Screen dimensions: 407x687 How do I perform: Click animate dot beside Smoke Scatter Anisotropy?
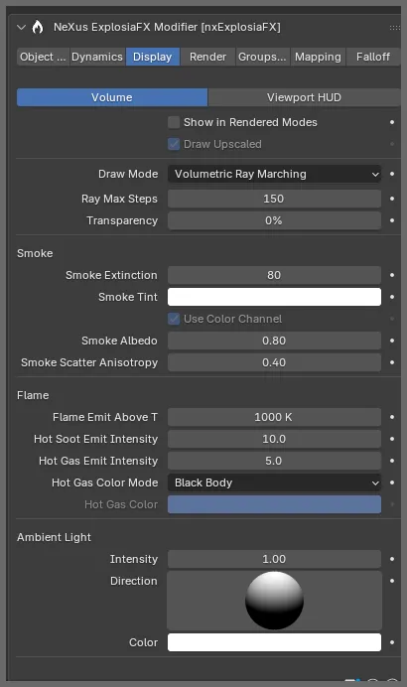tap(392, 362)
